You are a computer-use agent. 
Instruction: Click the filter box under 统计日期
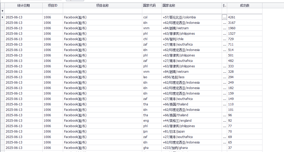pyautogui.click(x=24, y=11)
